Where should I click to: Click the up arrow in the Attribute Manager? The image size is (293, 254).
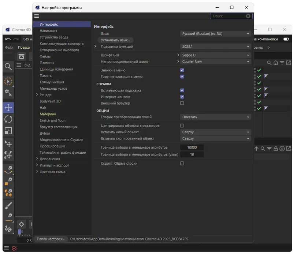(x=256, y=149)
